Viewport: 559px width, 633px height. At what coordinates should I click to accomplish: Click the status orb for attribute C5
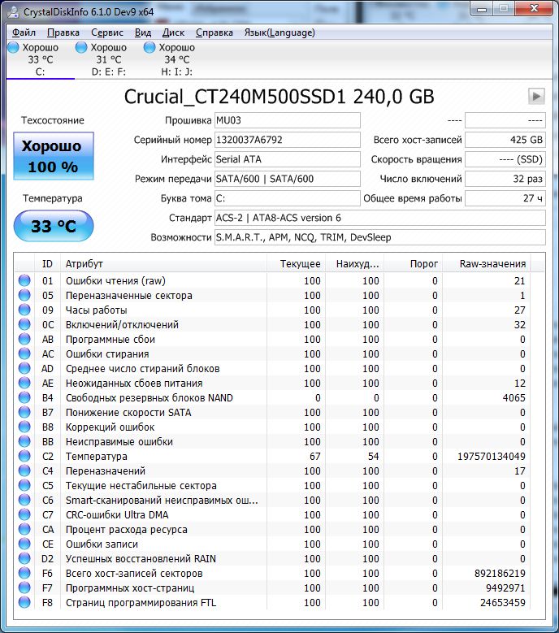[24, 485]
